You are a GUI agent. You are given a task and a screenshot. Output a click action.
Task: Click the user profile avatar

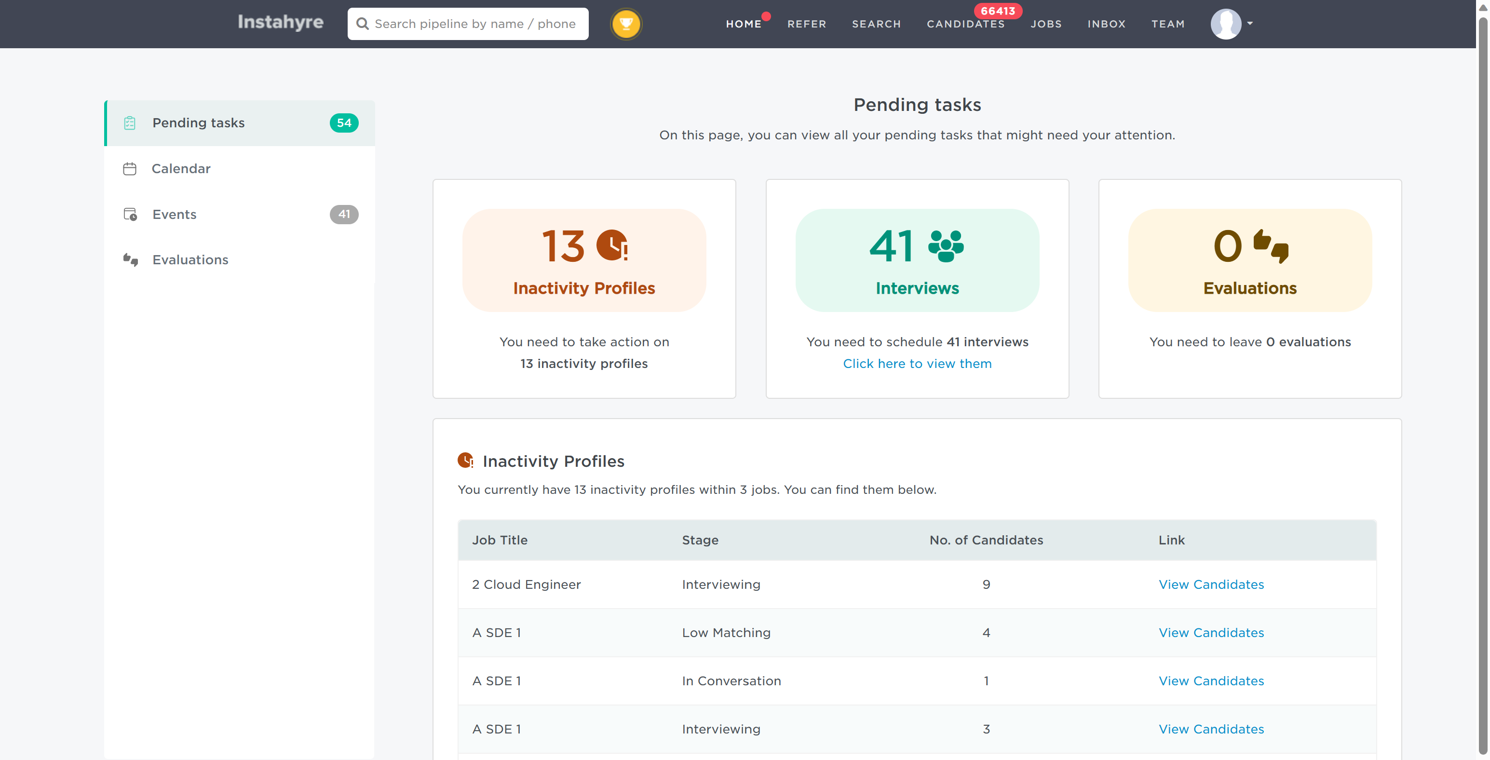[1225, 24]
